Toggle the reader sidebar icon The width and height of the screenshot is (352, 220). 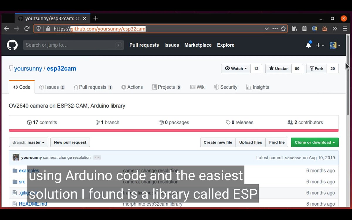pyautogui.click(x=304, y=29)
